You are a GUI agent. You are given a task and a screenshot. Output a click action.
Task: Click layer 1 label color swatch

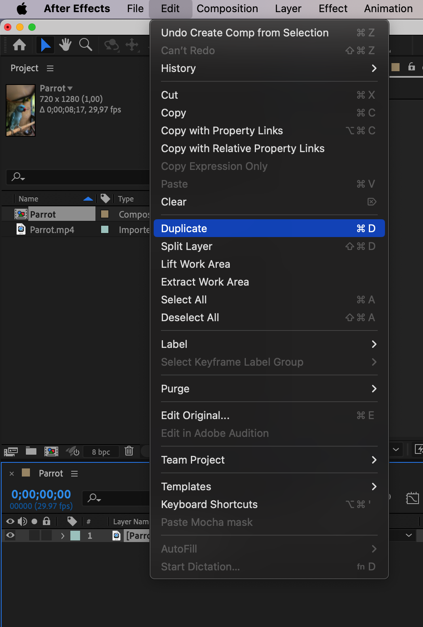coord(75,536)
